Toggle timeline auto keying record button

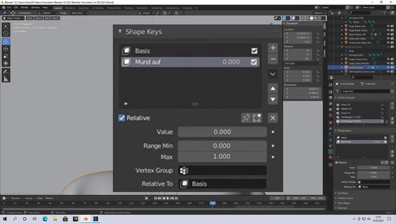click(x=147, y=198)
